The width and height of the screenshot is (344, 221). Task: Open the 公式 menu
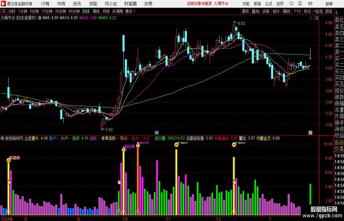click(269, 4)
